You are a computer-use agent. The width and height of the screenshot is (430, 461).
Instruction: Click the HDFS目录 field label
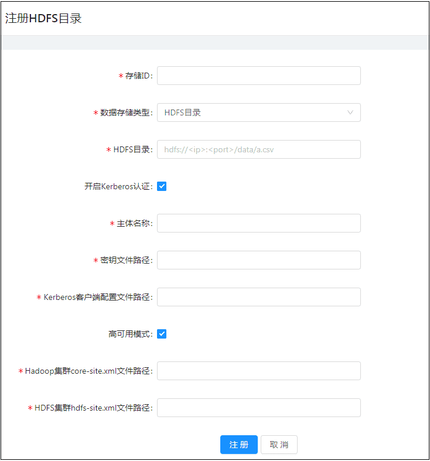pos(132,149)
